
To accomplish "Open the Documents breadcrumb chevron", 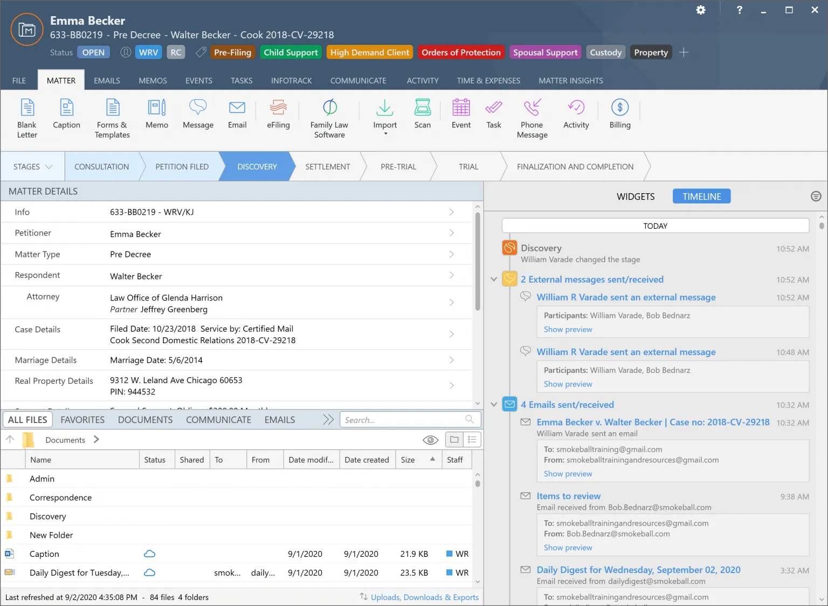I will click(x=96, y=439).
